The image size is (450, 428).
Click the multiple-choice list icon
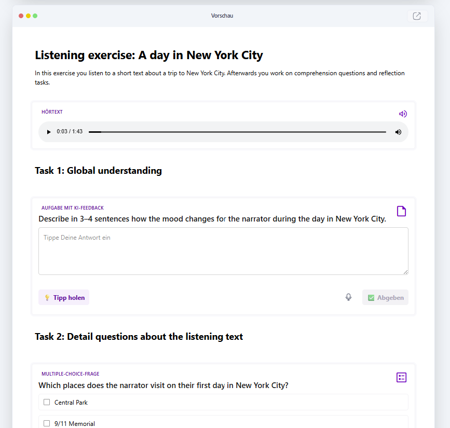tap(401, 377)
